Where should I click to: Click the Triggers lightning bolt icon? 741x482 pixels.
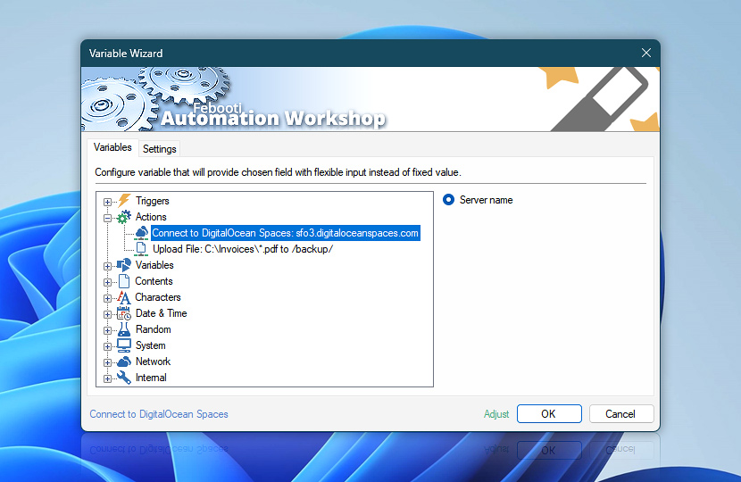click(124, 200)
